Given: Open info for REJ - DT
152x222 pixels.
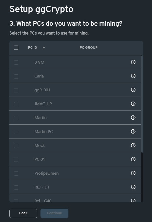Looking at the screenshot, I should click(x=133, y=187).
